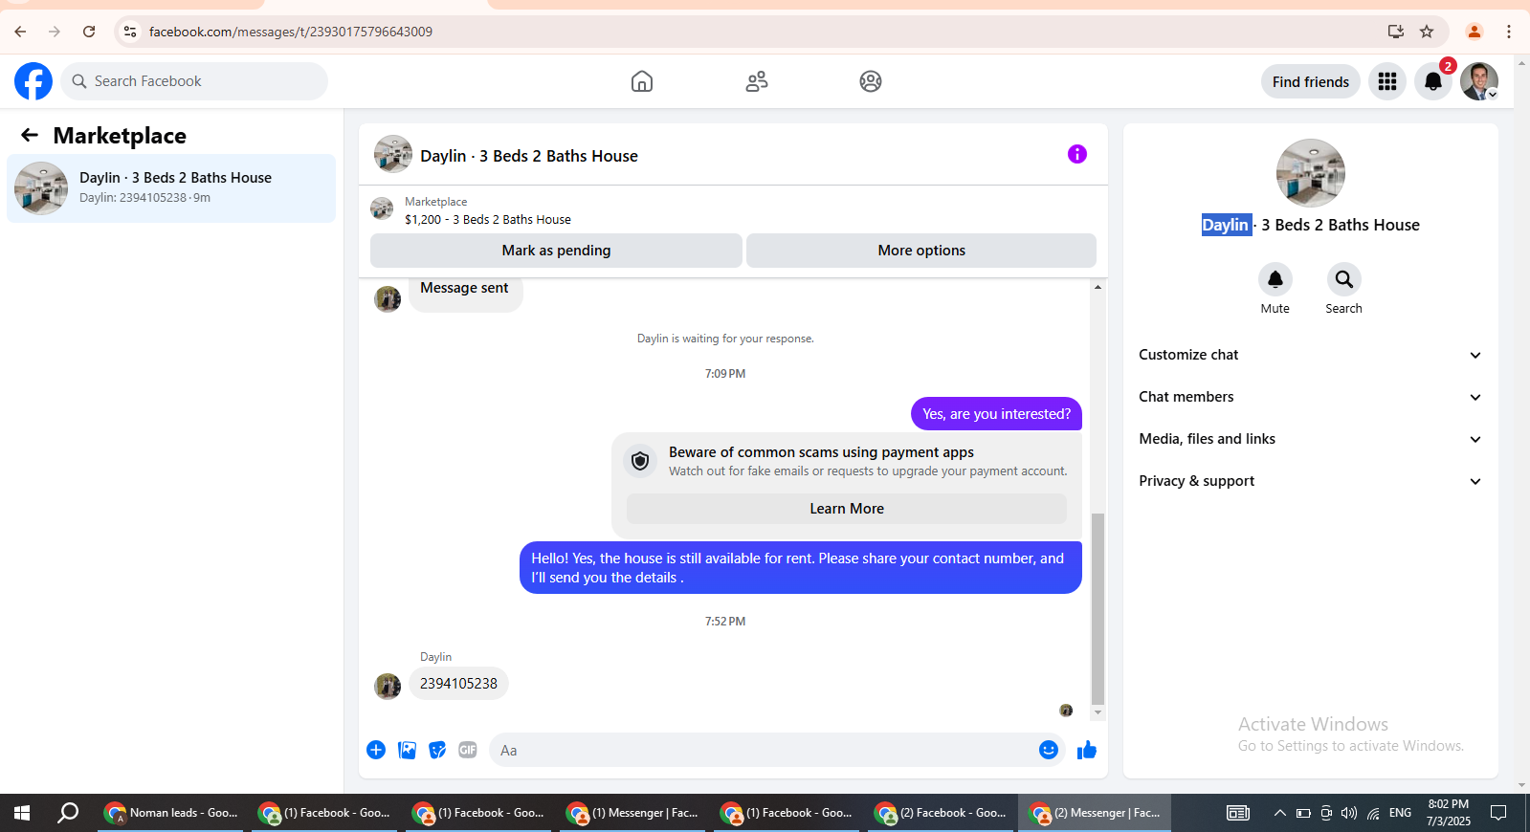
Task: Open emoji picker in message box
Action: tap(1049, 750)
